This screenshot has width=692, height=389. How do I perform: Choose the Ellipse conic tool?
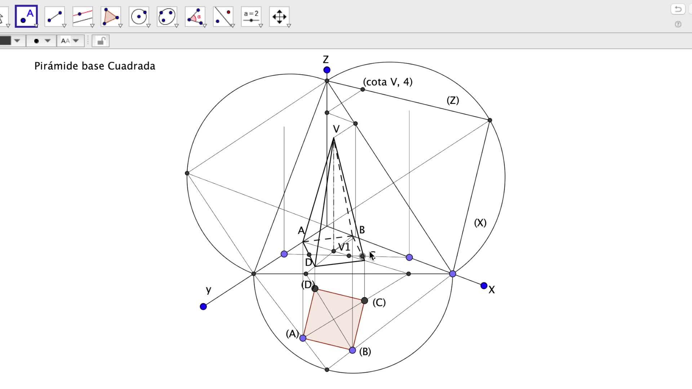167,16
